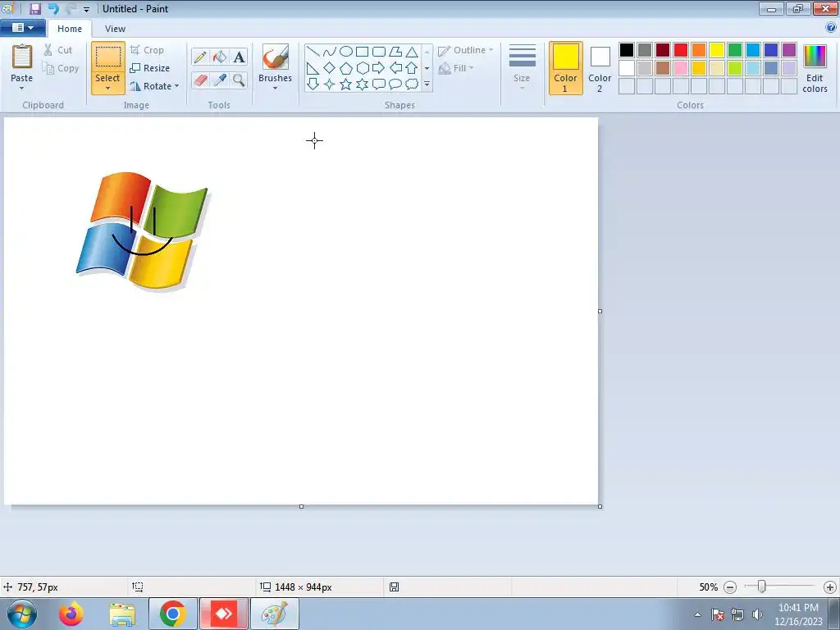Viewport: 840px width, 630px height.
Task: Activate Color 1 foreground selector
Action: pyautogui.click(x=566, y=69)
